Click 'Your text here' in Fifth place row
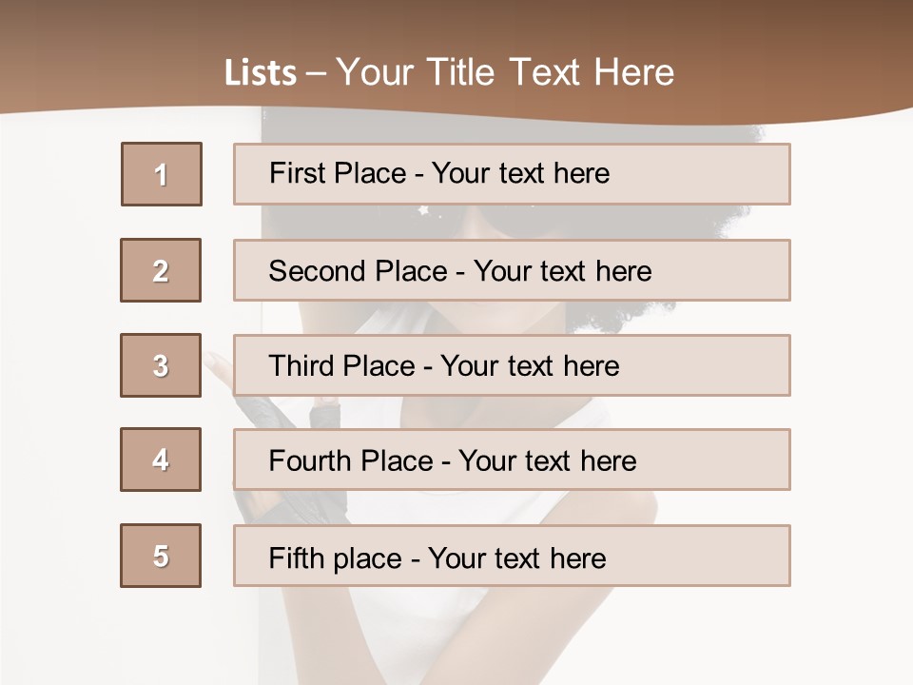913x685 pixels. pyautogui.click(x=516, y=558)
